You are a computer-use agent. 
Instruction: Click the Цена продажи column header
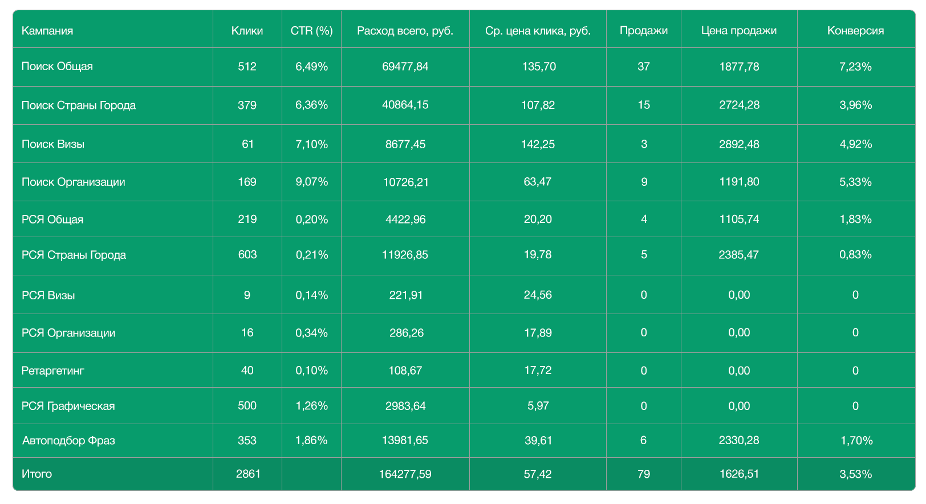tap(738, 31)
